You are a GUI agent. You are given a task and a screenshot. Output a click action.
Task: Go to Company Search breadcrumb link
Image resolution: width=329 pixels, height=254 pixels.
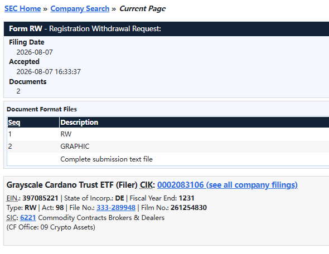[x=80, y=8]
